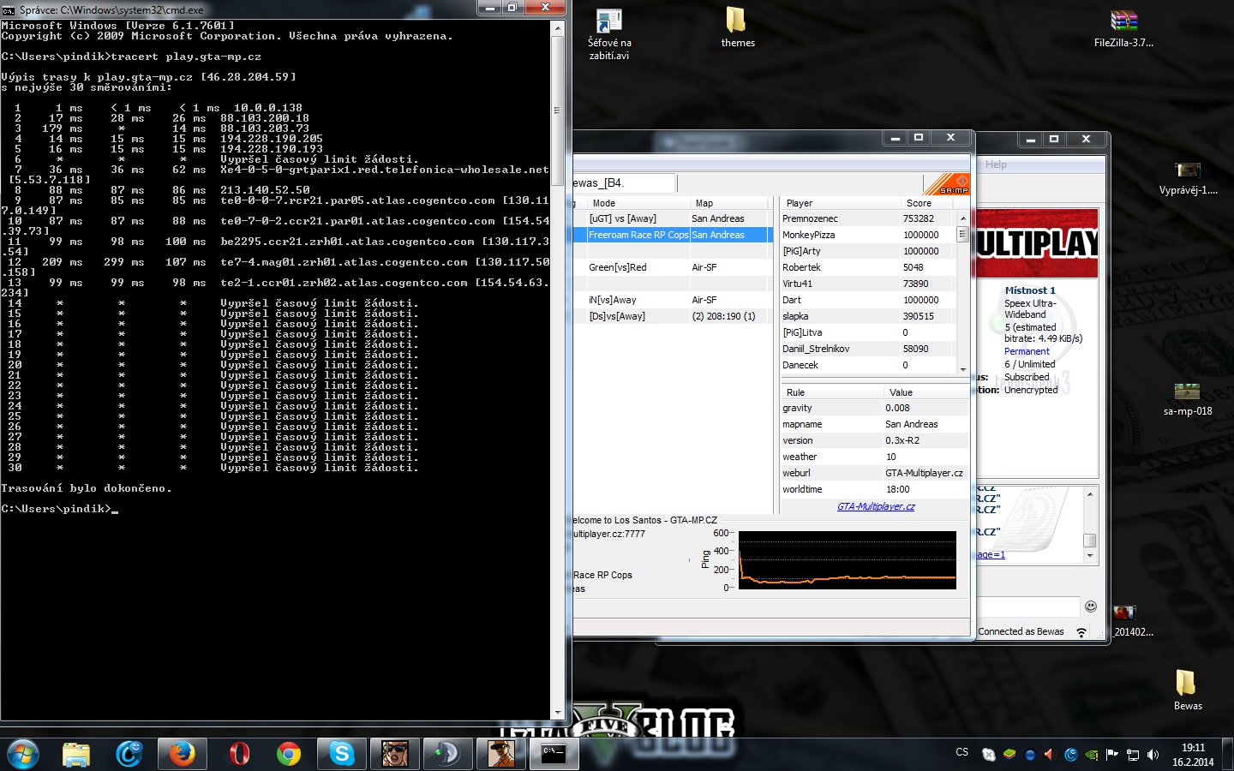Open the Šéfové na zabití.avi desktop file
This screenshot has width=1234, height=771.
click(x=609, y=34)
